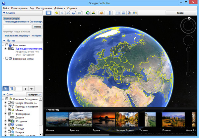The height and width of the screenshot is (138, 199).
Task: Click the Войти sign-in button
Action: (180, 13)
